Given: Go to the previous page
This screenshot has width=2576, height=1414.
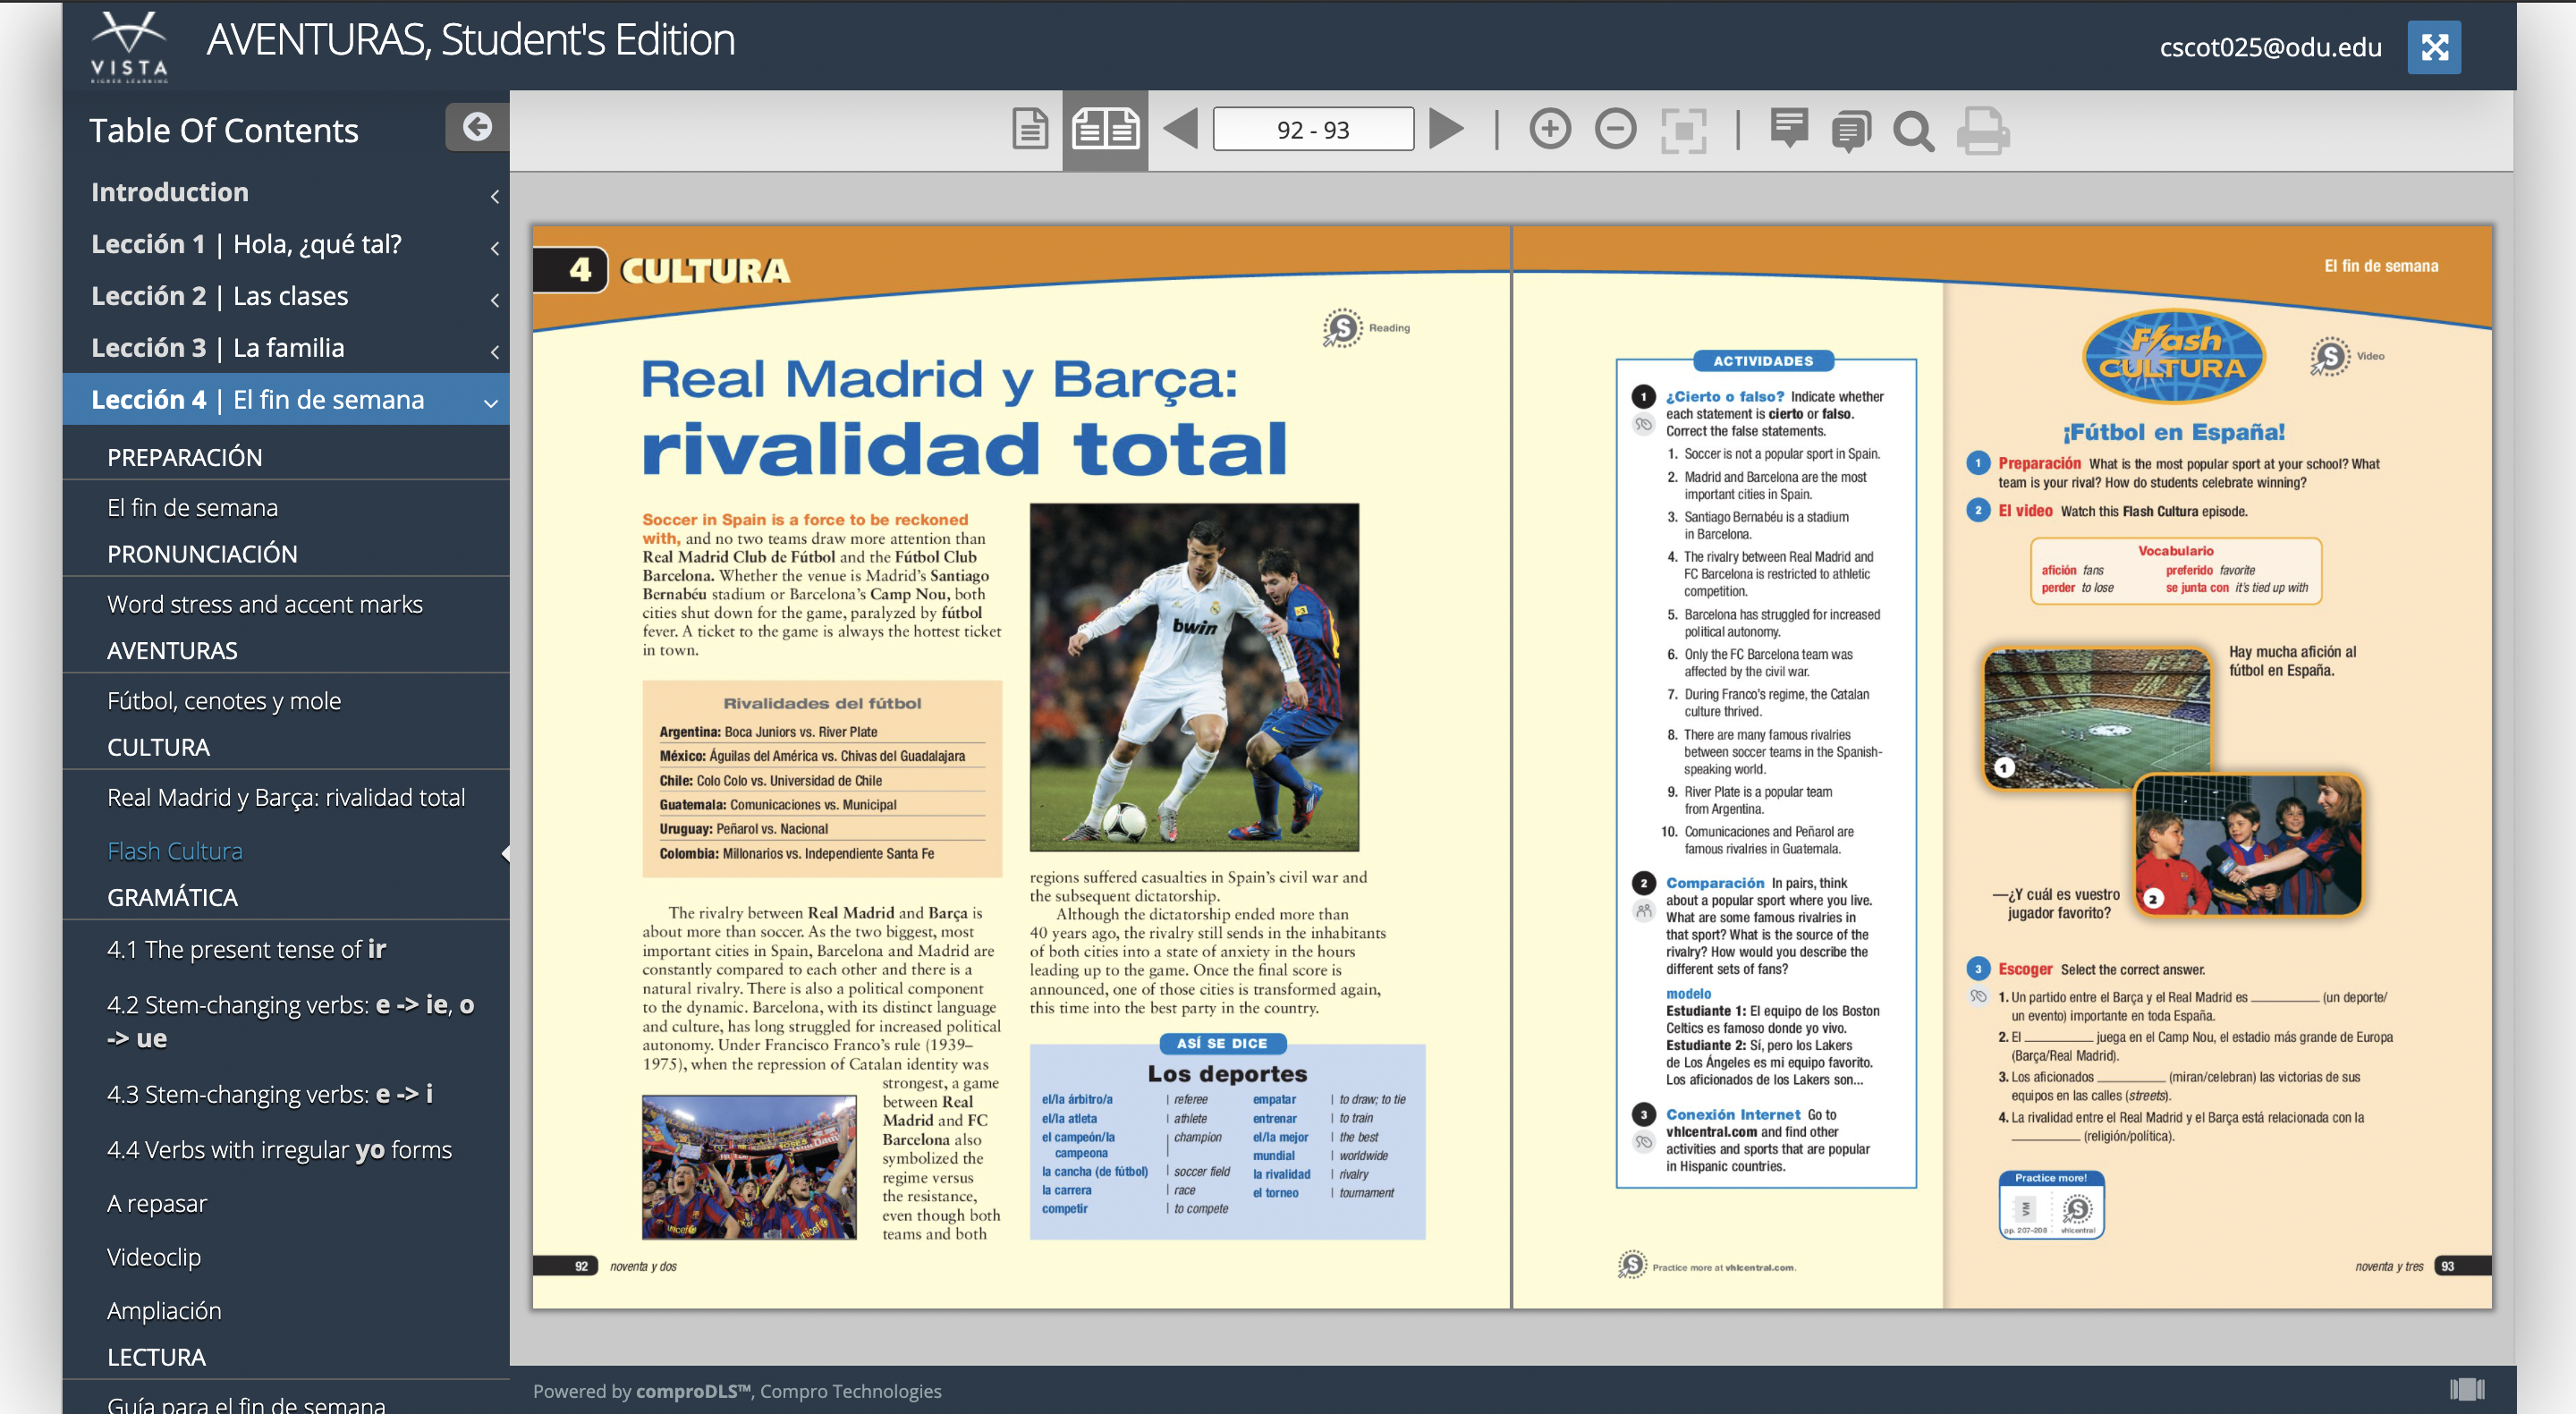Looking at the screenshot, I should click(1180, 130).
